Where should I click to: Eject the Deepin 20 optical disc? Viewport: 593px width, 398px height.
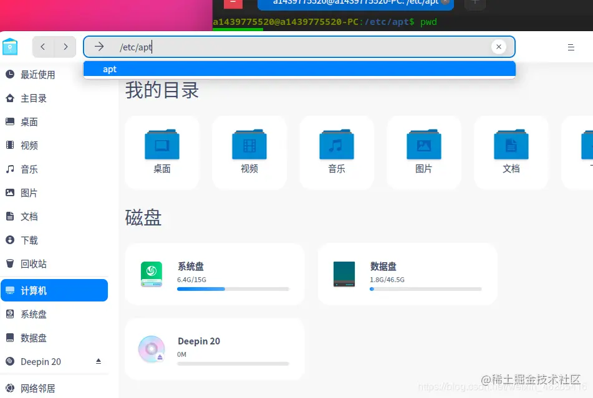pyautogui.click(x=98, y=361)
